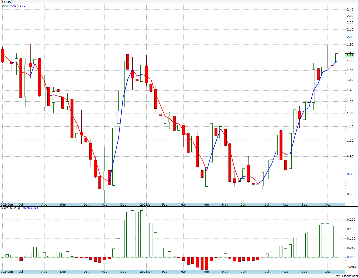Select the 0.150 MACD axis label
The width and height of the screenshot is (358, 278).
pos(351,229)
